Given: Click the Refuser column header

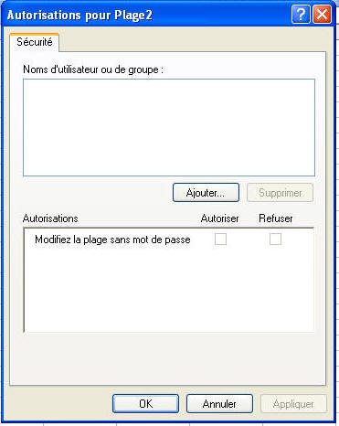Looking at the screenshot, I should (x=276, y=218).
